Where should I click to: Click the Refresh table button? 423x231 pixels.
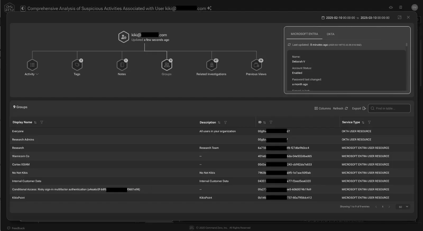(x=340, y=108)
